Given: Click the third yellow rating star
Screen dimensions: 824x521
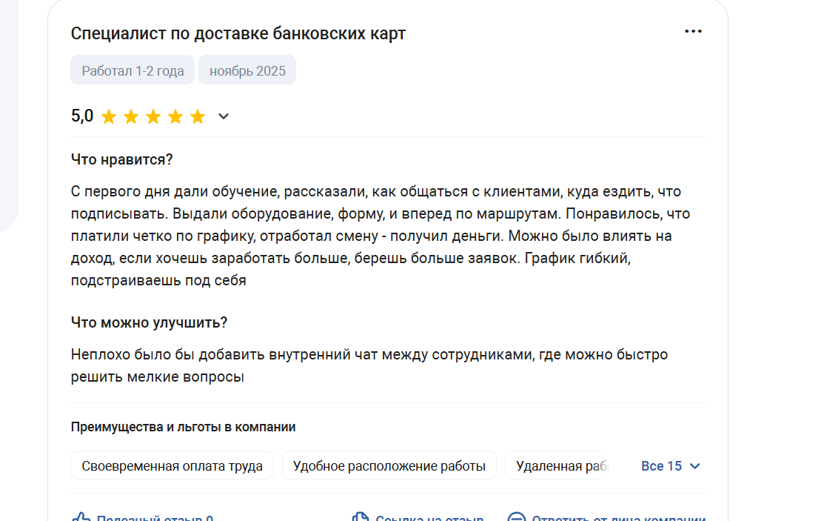Looking at the screenshot, I should click(x=153, y=116).
